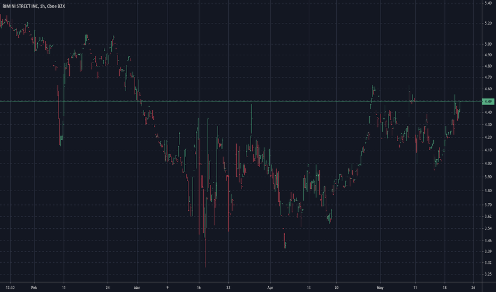
Task: Click the 13 time axis label
Action: [309, 288]
